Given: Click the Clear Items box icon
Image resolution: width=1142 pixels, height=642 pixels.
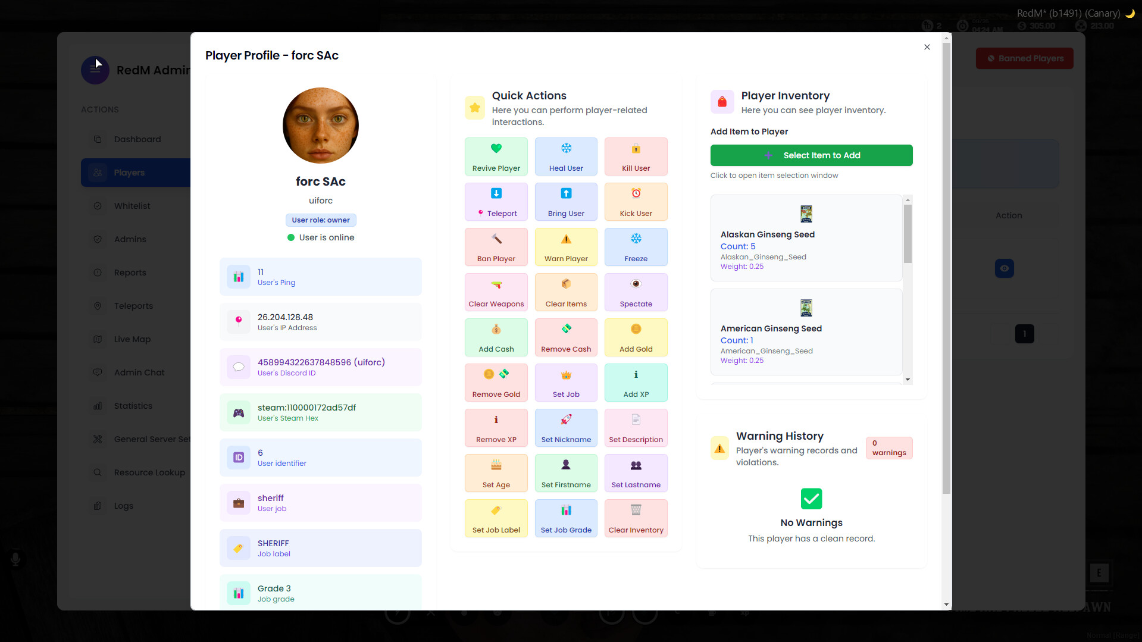Looking at the screenshot, I should coord(566,284).
